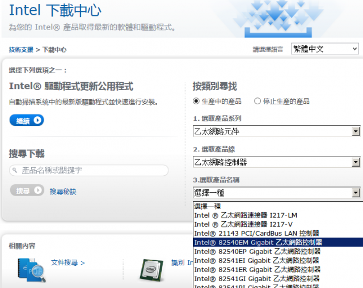Screen dimensions: 363x288
Task: Select 82541EI Gigabit 乙太網路控制器 option
Action: [x=278, y=260]
